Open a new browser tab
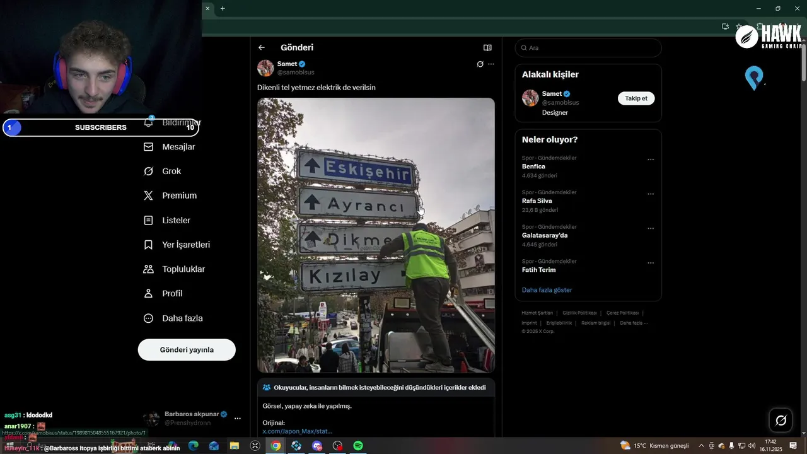The image size is (807, 454). (x=223, y=8)
